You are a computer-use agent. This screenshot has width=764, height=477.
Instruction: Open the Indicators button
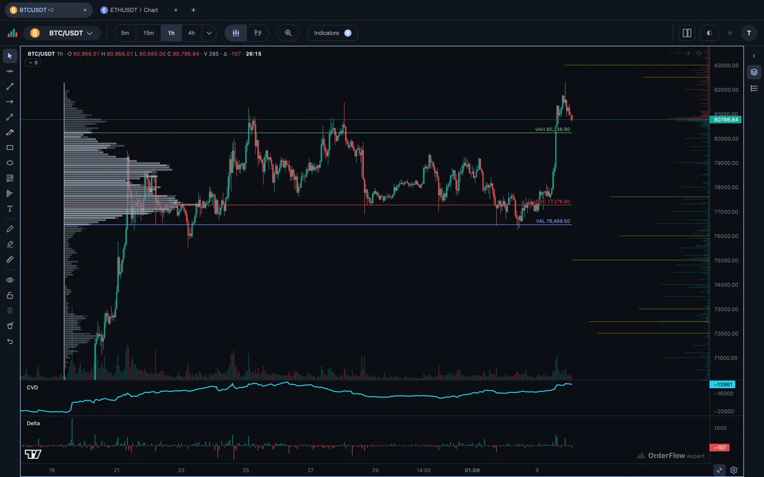pyautogui.click(x=333, y=33)
